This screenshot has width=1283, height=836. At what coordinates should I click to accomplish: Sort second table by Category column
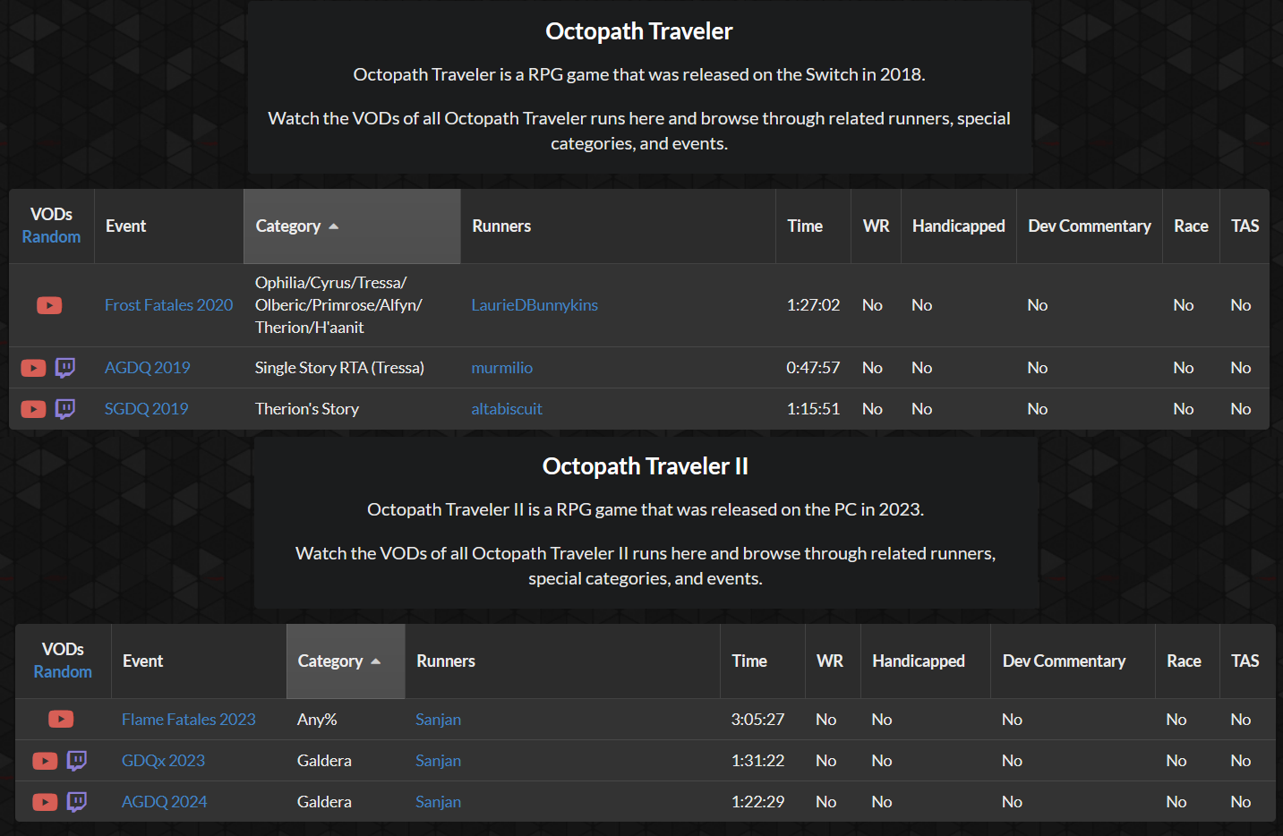(x=346, y=661)
